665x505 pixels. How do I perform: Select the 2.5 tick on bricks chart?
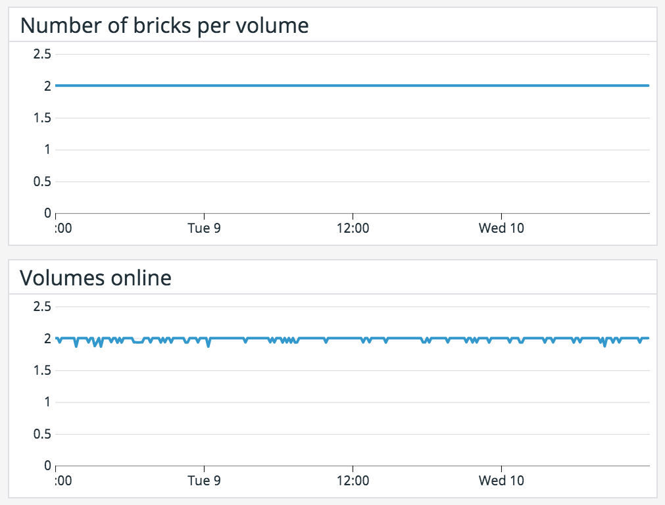(41, 54)
